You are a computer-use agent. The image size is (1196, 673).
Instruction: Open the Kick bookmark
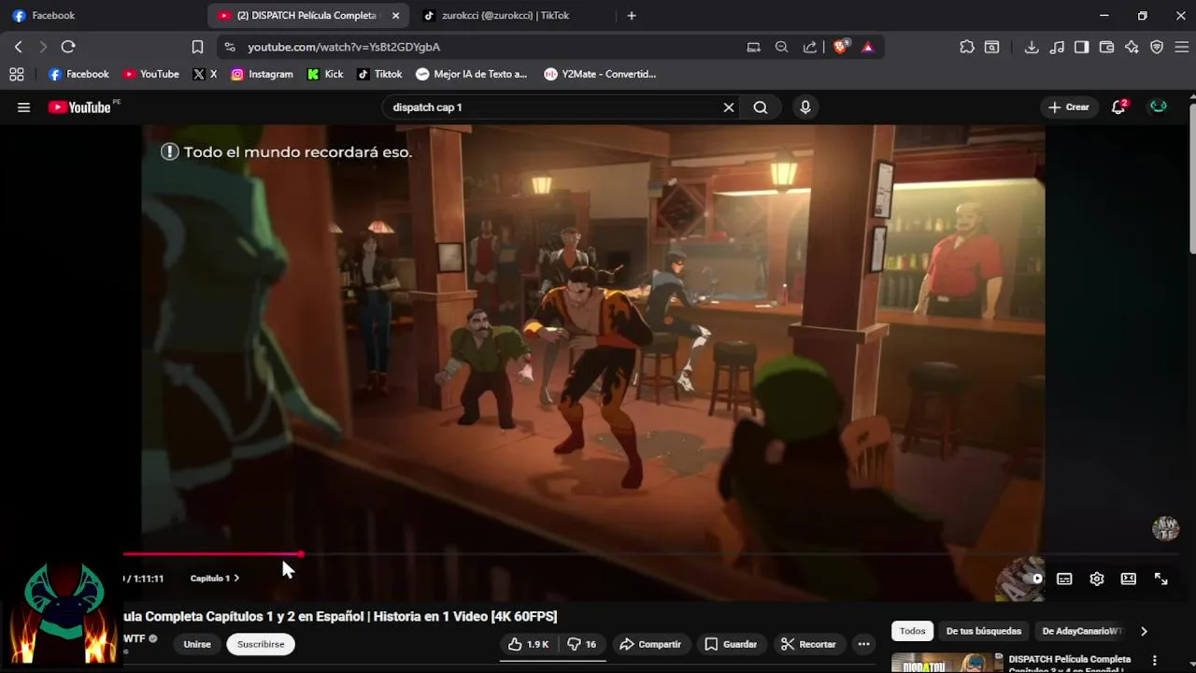pos(325,74)
